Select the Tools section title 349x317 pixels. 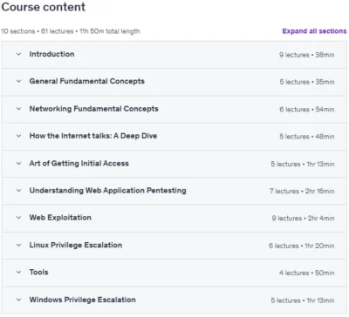(38, 273)
